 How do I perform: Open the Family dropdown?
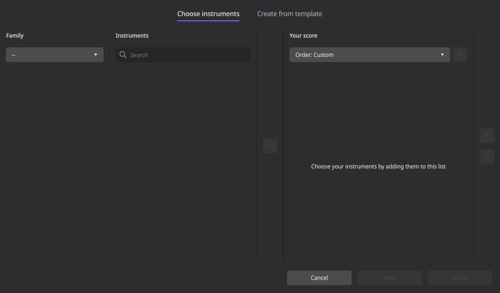click(55, 55)
